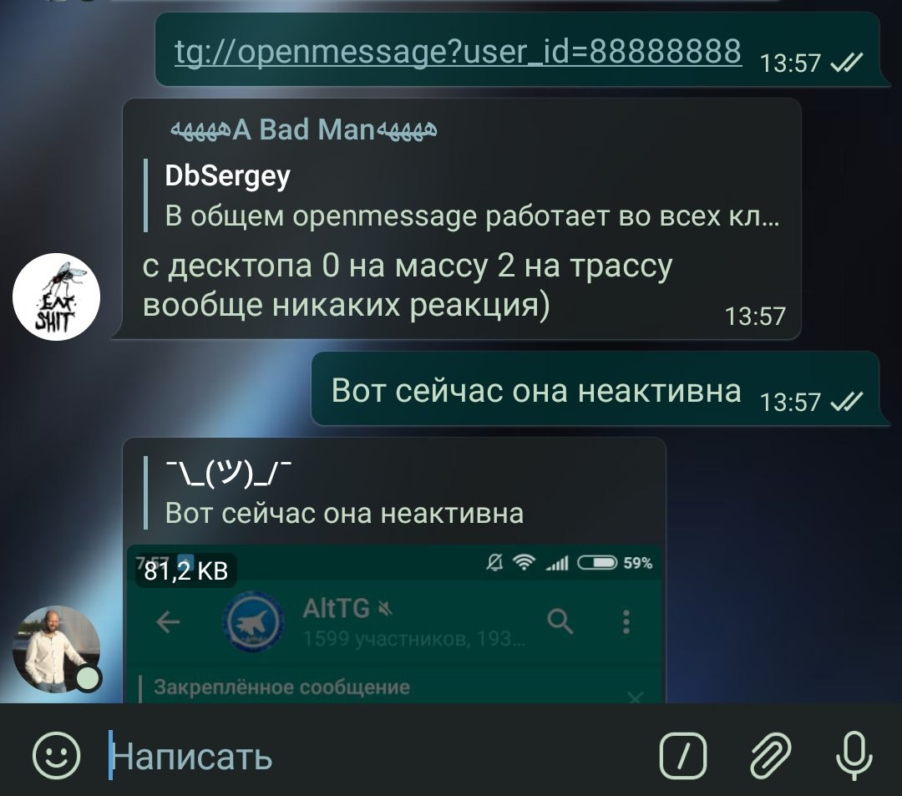The height and width of the screenshot is (796, 902).
Task: Open avatar of man in white shirt
Action: pyautogui.click(x=57, y=649)
